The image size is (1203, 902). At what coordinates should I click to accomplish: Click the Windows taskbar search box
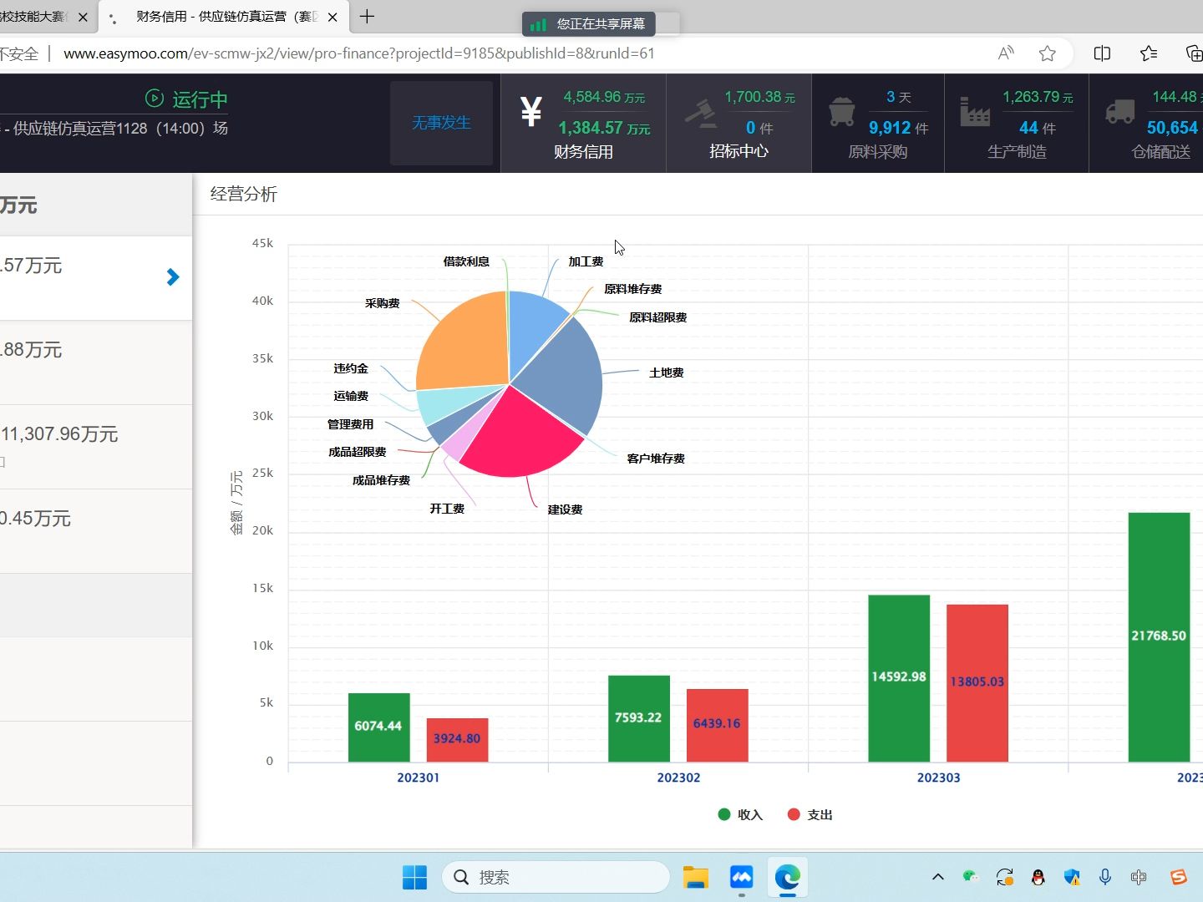[556, 877]
